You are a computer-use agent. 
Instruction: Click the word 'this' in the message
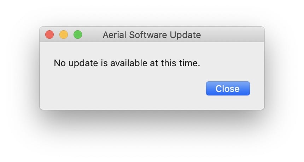(168, 63)
